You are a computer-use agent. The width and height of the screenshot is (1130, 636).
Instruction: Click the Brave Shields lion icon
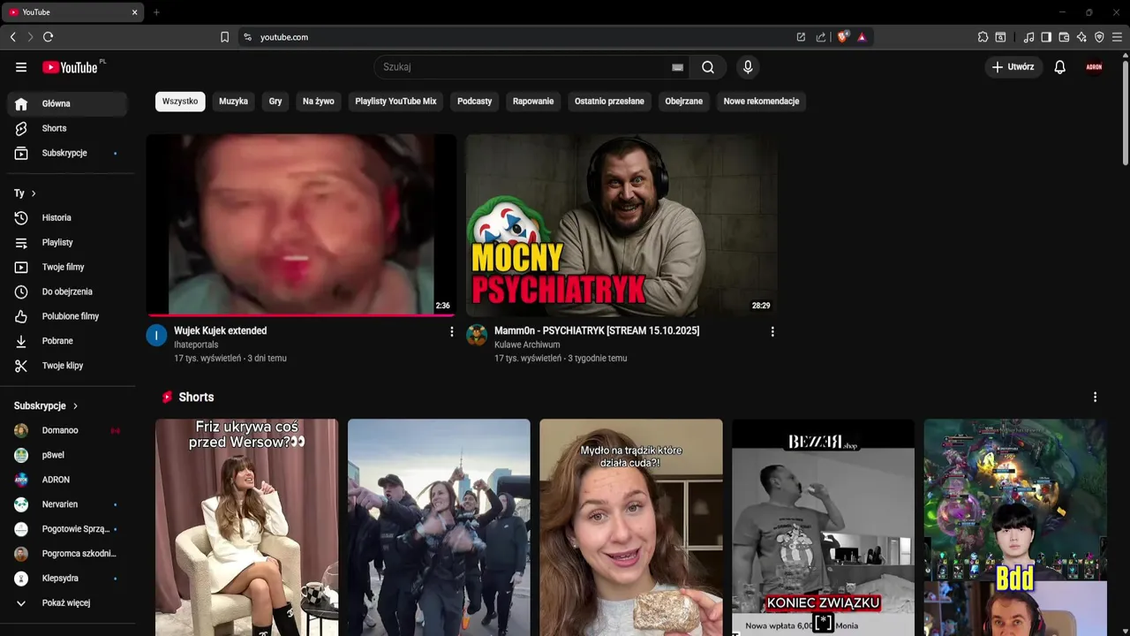tap(843, 37)
